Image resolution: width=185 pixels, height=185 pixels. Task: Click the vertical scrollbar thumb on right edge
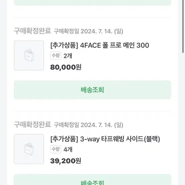point(183,26)
